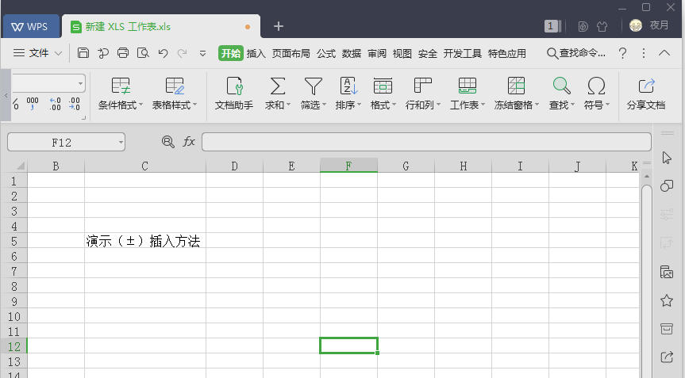Open print preview icon
The image size is (685, 378).
[x=144, y=53]
